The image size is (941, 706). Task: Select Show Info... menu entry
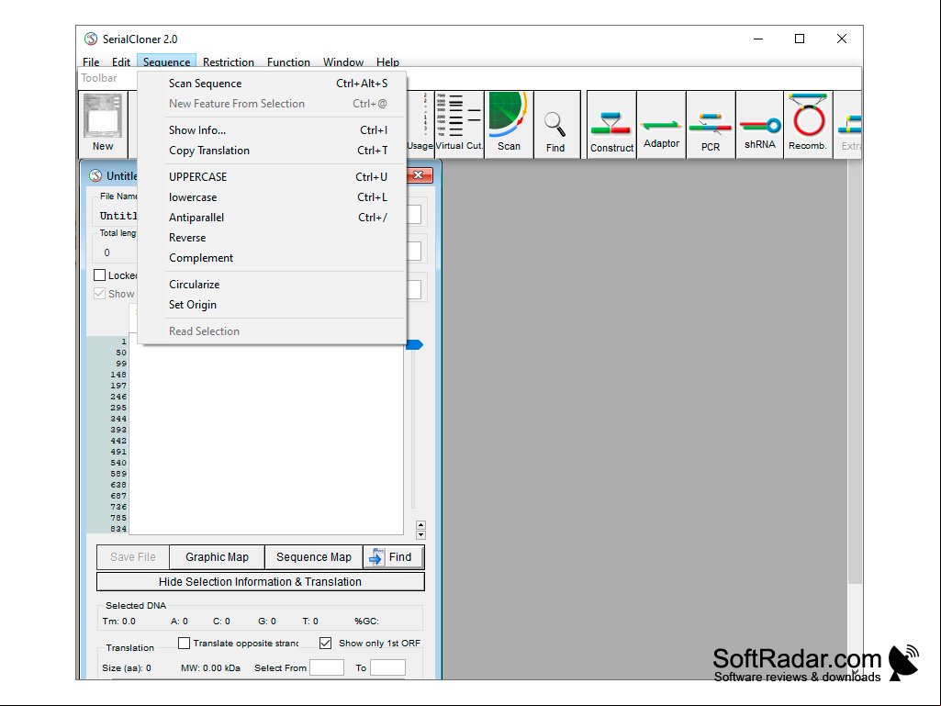(x=272, y=130)
